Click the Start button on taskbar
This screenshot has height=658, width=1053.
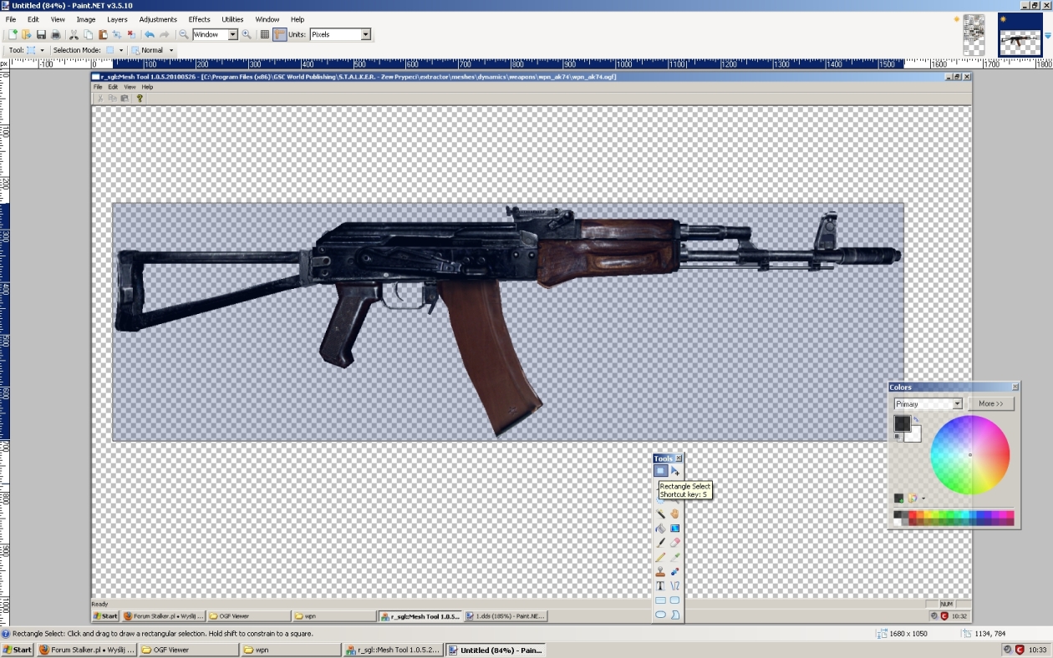pos(17,650)
